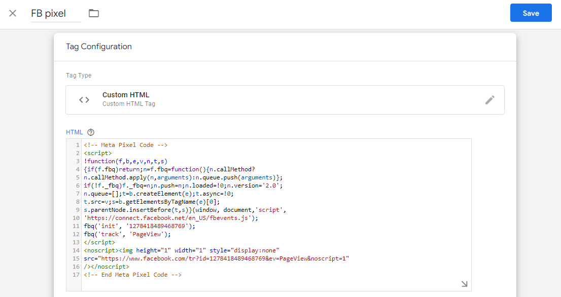Close the tag editor with X icon
Viewport: 561px width, 297px height.
click(x=13, y=14)
